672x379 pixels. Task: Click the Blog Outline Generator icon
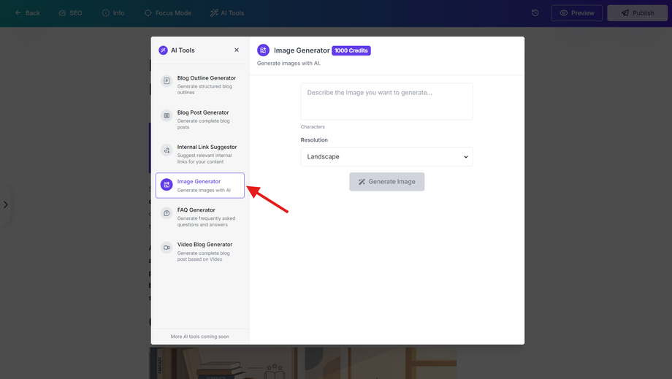[167, 81]
